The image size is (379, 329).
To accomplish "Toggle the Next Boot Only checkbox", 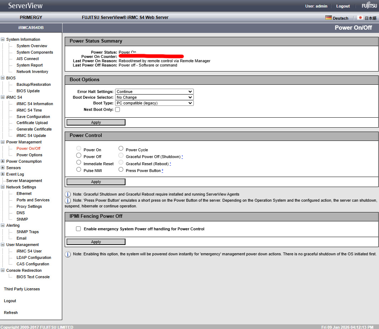I will coord(118,109).
